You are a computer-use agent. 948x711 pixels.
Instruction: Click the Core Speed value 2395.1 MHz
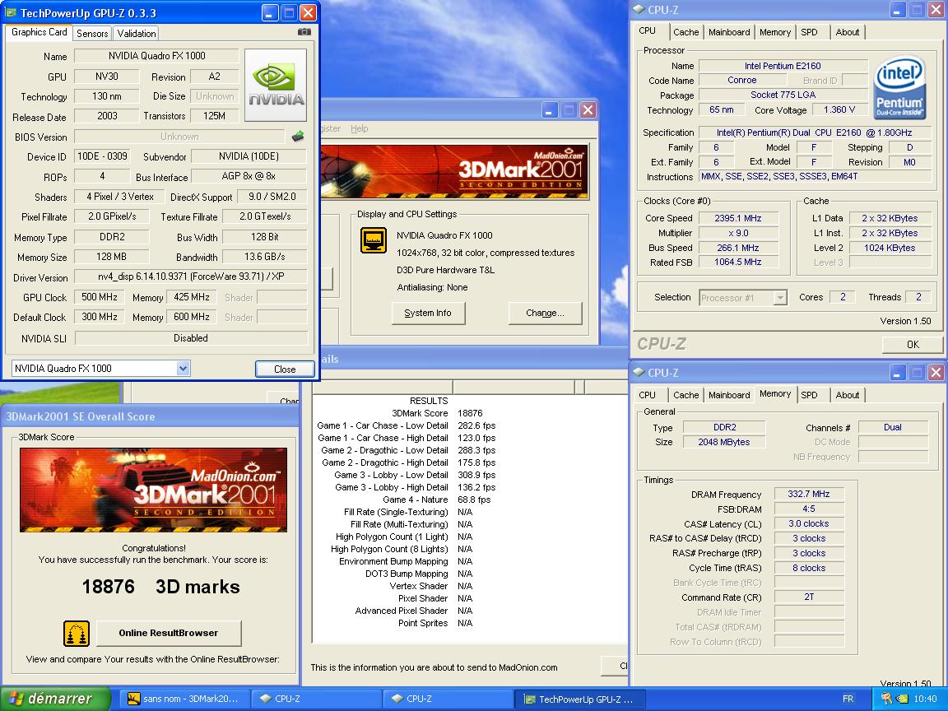(737, 218)
